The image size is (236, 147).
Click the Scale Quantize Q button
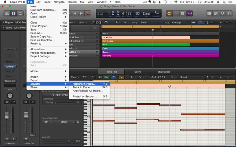click(x=78, y=122)
